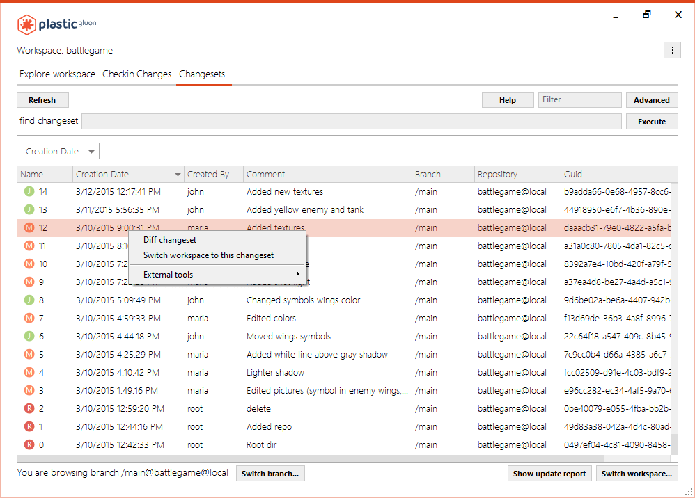The image size is (695, 498).
Task: Select the Changesets tab
Action: click(202, 74)
